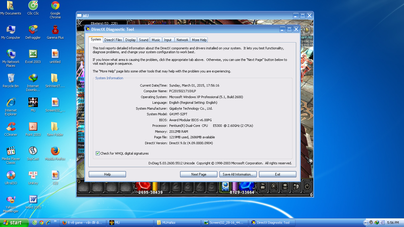Viewport: 404px width, 227px height.
Task: Click 'PC2015021710XLP' computer name text
Action: point(182,91)
